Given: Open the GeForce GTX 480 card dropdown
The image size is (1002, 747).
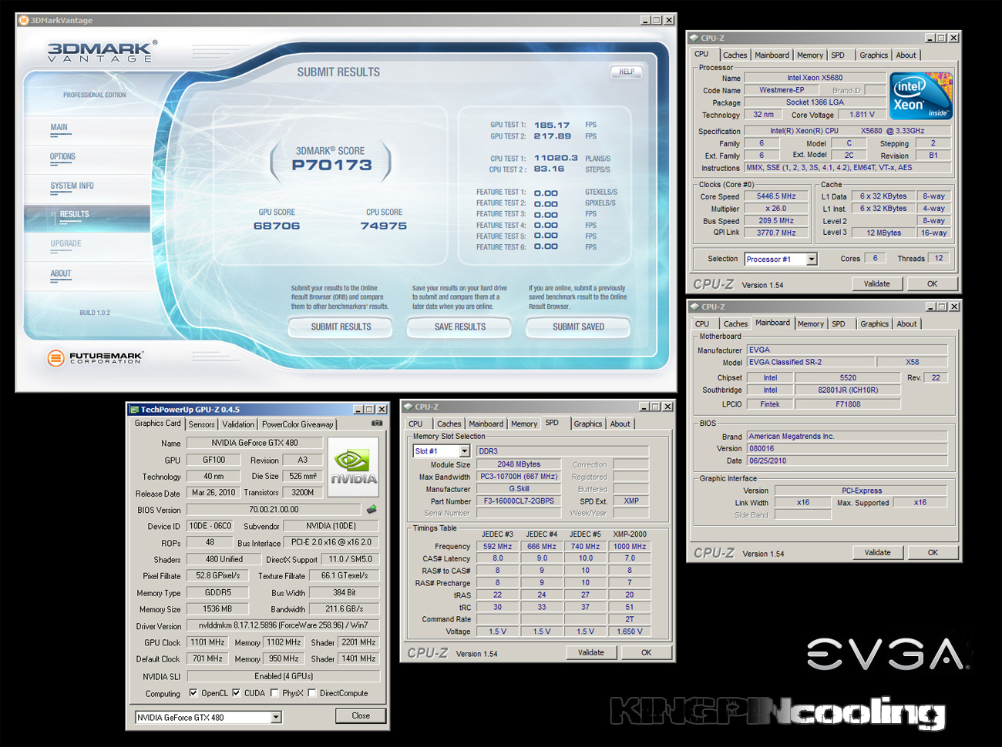Looking at the screenshot, I should tap(276, 717).
